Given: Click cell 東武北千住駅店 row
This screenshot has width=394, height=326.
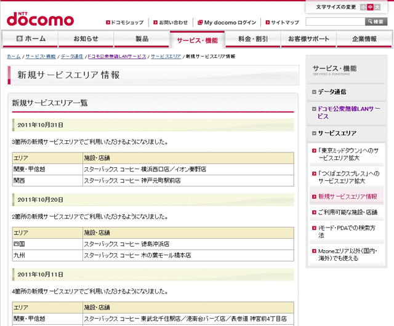Looking at the screenshot, I should tap(188, 319).
